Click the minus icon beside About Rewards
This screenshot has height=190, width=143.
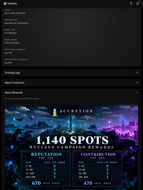tap(137, 92)
